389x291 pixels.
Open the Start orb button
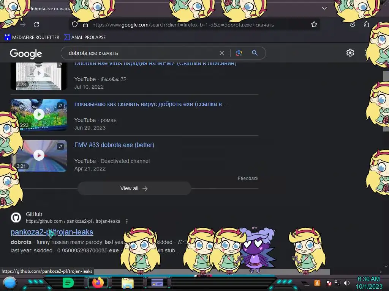pos(10,283)
